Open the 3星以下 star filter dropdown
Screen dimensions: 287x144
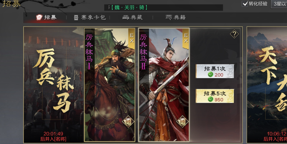click(279, 4)
